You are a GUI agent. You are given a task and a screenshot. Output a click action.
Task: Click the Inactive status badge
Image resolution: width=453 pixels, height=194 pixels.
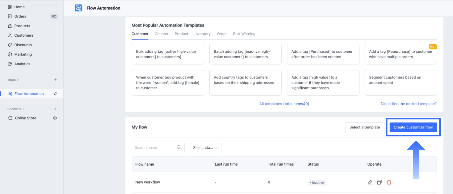(x=317, y=183)
